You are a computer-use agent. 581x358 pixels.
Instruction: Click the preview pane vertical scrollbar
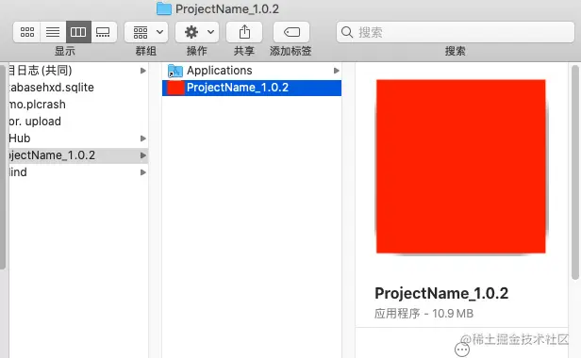tap(575, 172)
